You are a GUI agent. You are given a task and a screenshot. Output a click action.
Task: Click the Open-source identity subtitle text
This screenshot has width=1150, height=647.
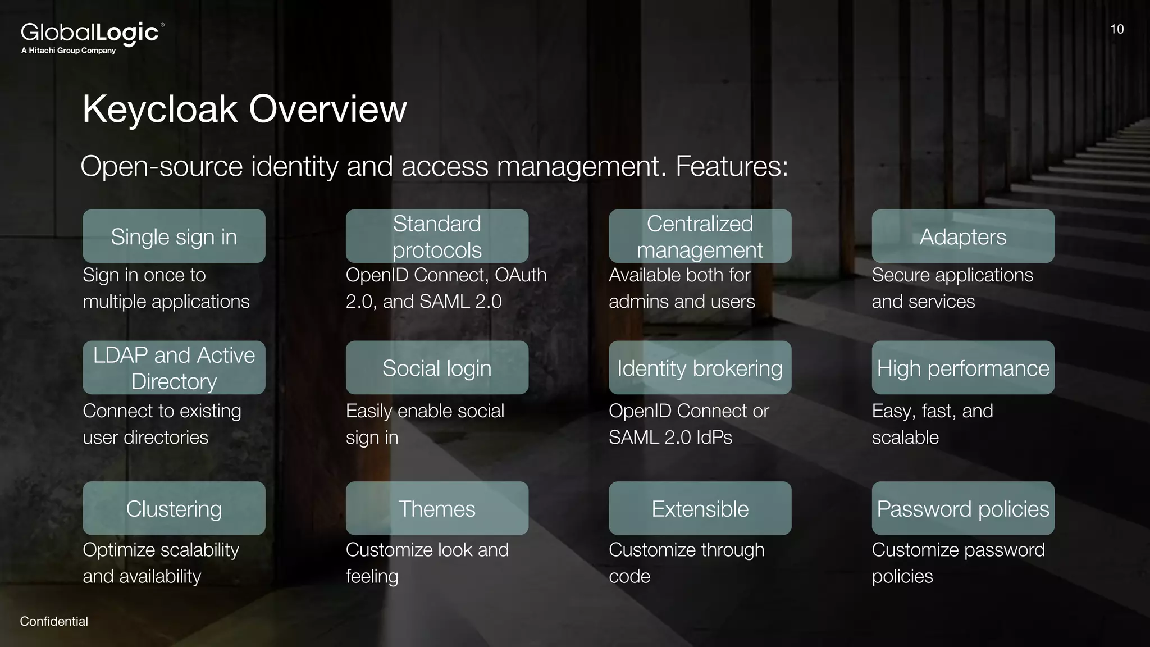[x=434, y=166]
